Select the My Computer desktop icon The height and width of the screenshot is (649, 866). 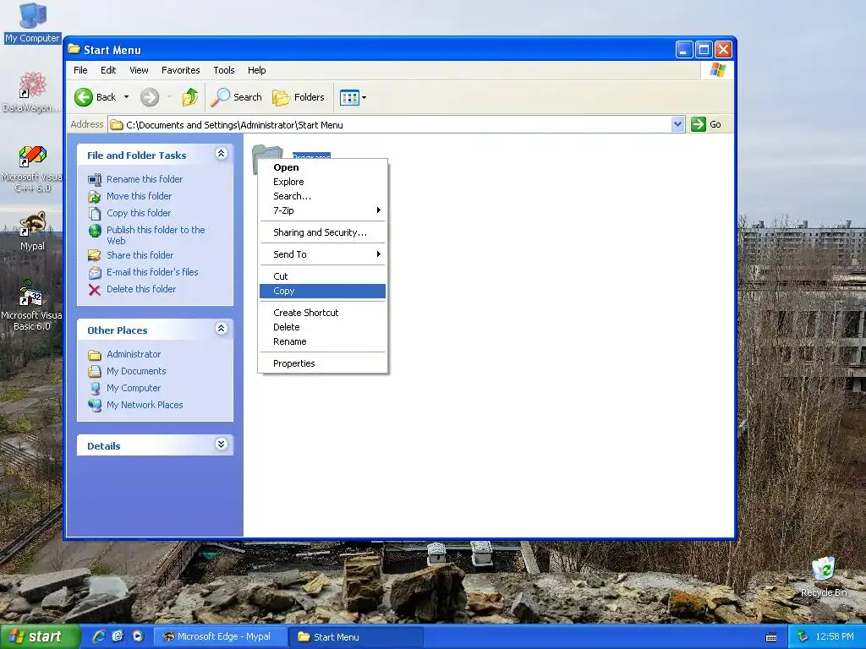[32, 22]
